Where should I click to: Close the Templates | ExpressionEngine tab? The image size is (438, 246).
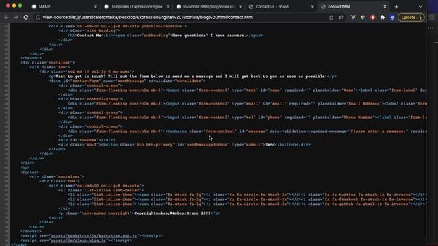tap(168, 7)
